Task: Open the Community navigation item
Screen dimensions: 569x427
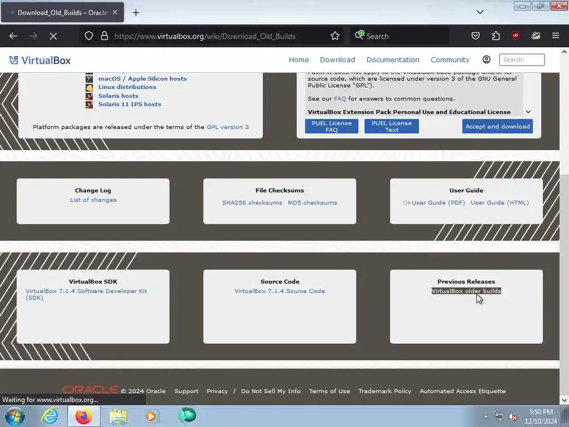Action: click(x=450, y=59)
